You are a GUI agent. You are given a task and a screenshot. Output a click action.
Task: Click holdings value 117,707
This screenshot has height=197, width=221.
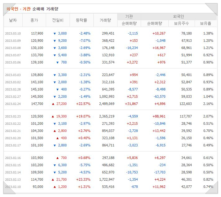(x=186, y=116)
